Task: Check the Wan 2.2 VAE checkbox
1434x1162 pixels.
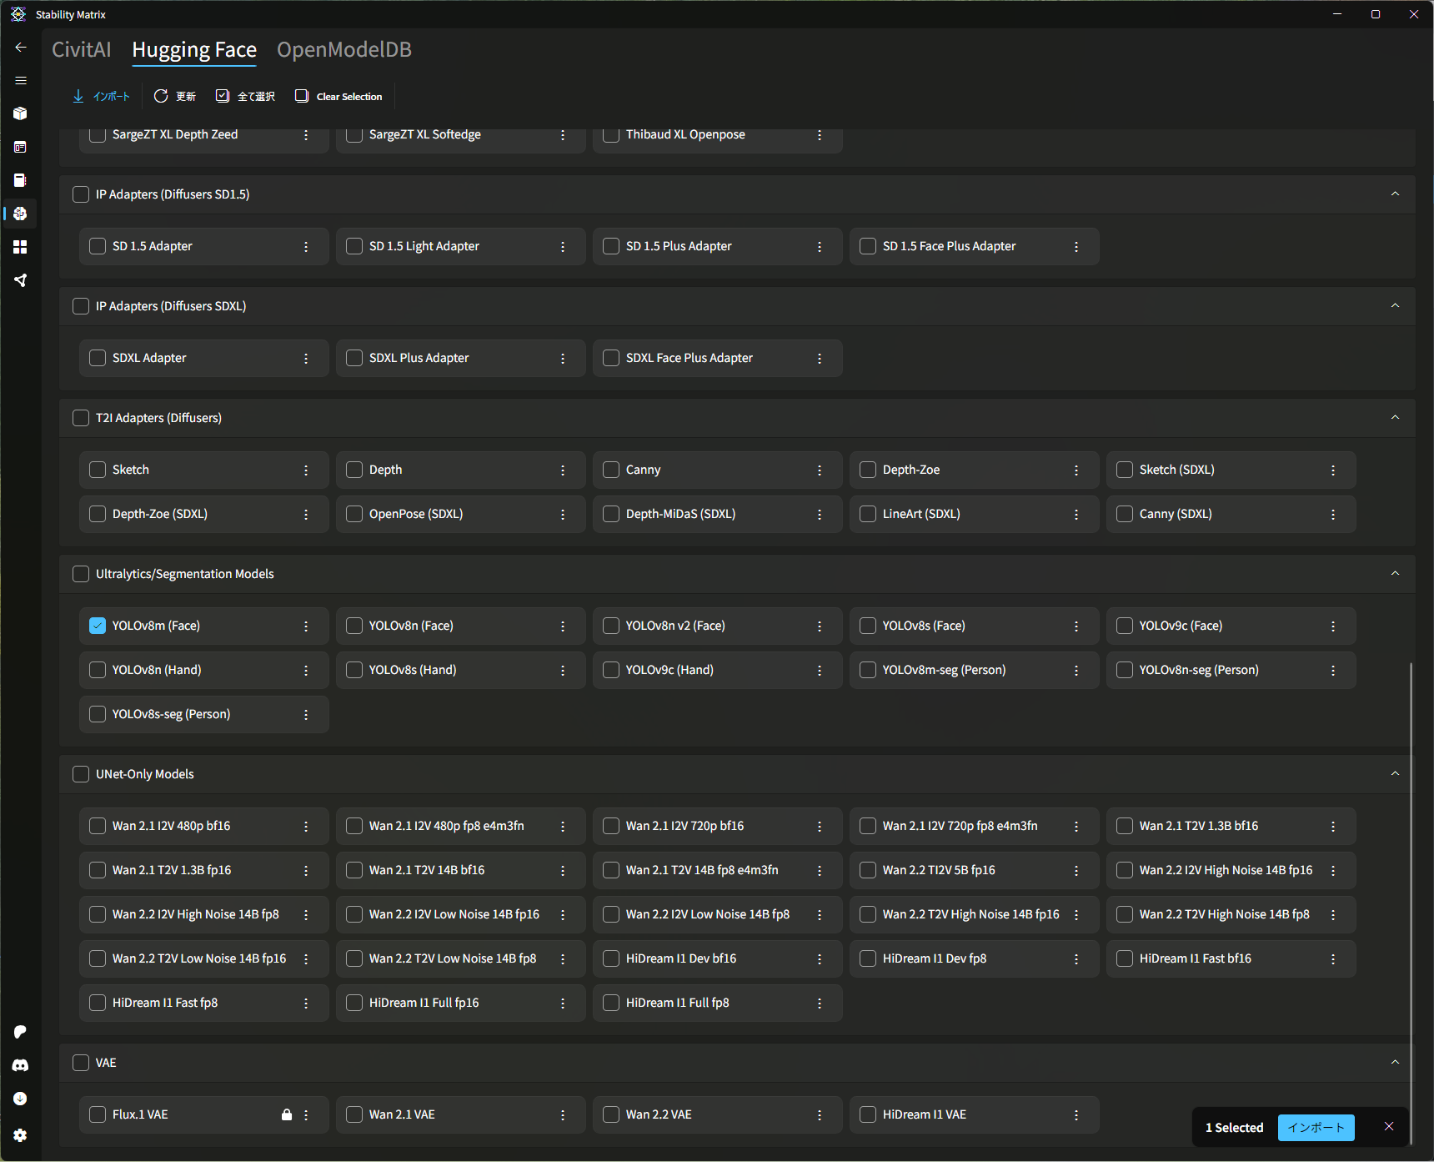Action: pos(611,1114)
